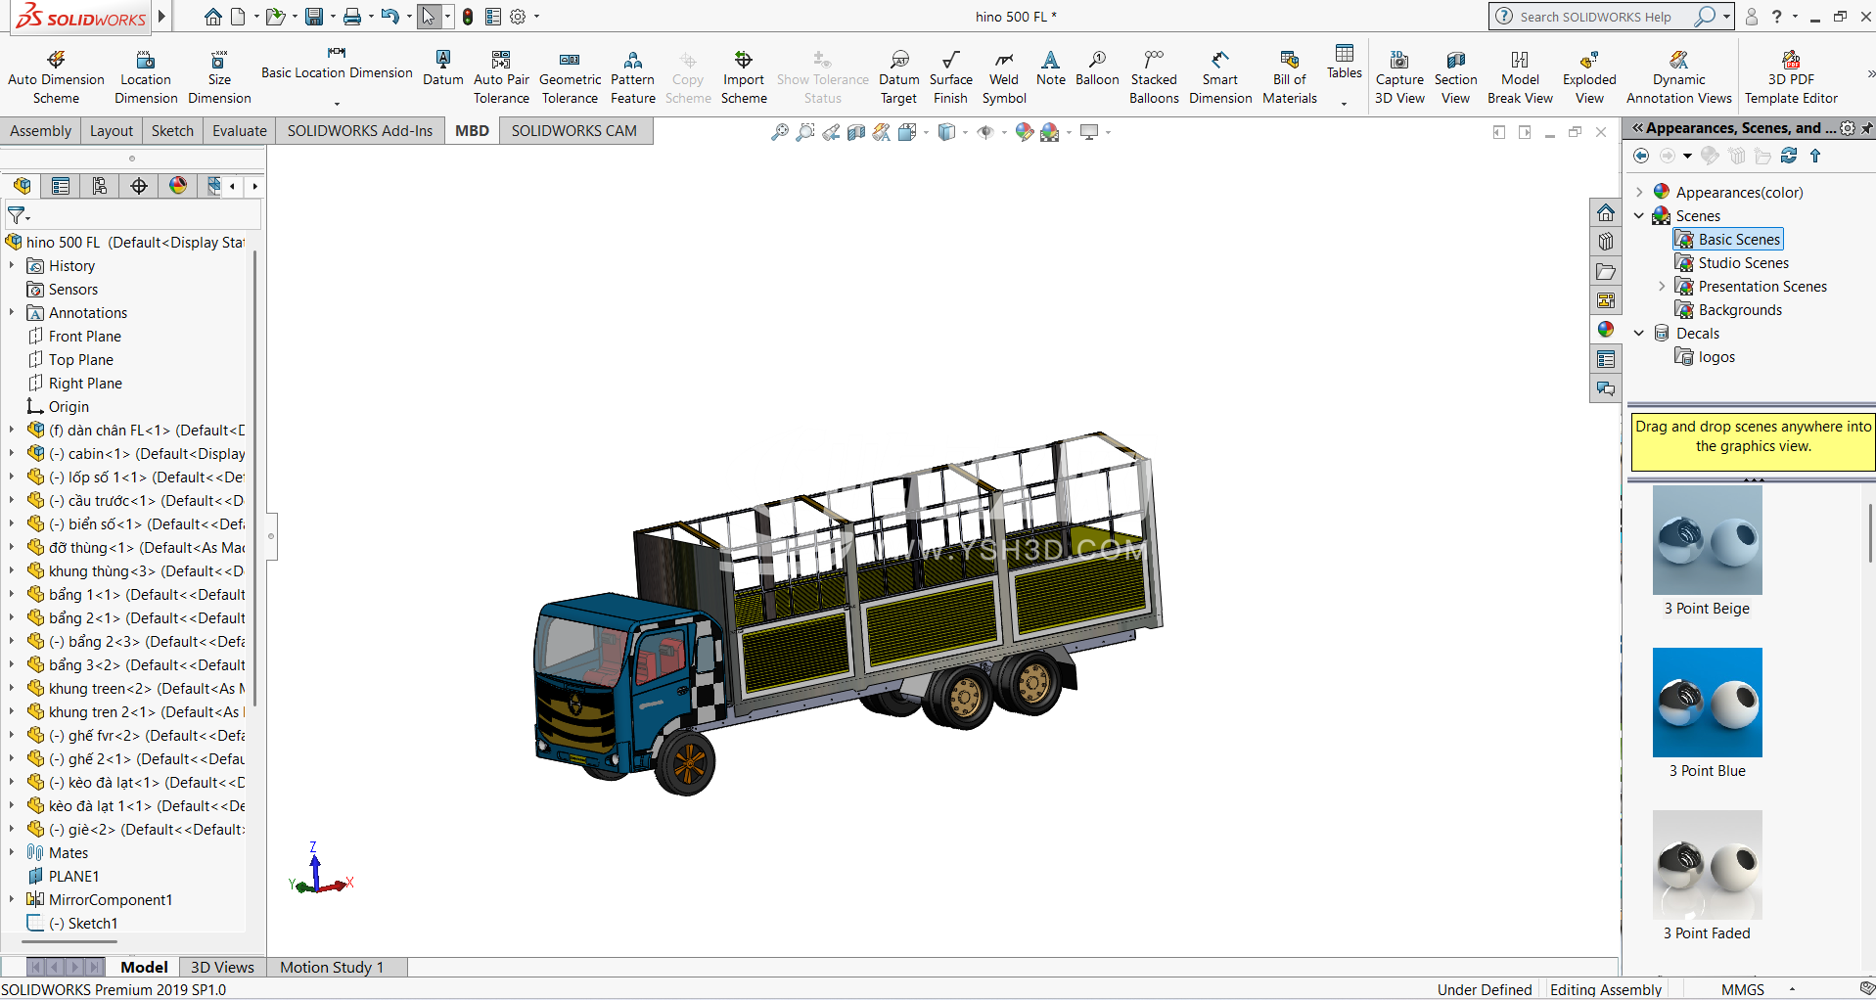1876x1000 pixels.
Task: Switch to the Assembly tab
Action: click(40, 130)
